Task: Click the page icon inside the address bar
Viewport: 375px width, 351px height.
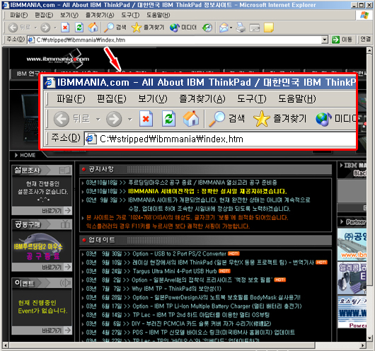Action: pyautogui.click(x=31, y=40)
